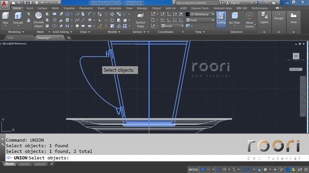
Task: Click the MODEL space button in status bar
Action: coord(194,170)
